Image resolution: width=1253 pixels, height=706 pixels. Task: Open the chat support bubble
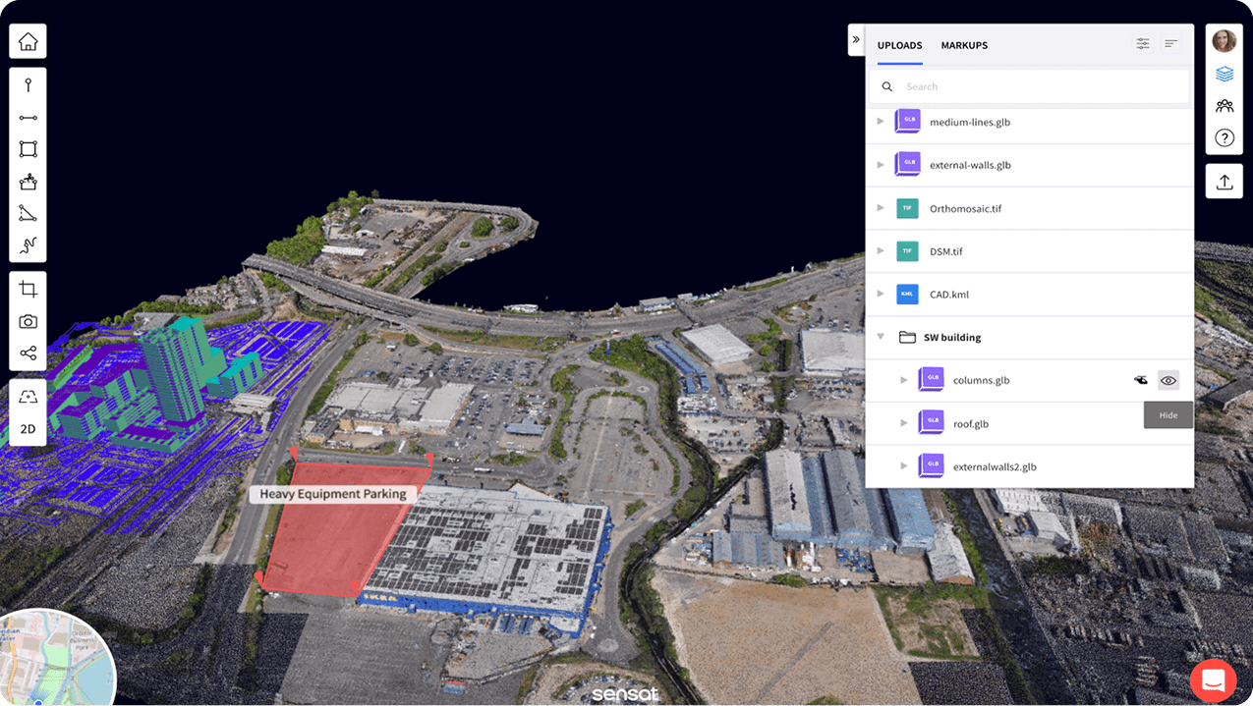click(1213, 680)
